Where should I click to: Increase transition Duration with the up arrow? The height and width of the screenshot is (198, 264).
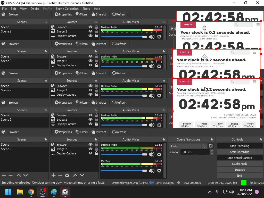pos(212,151)
